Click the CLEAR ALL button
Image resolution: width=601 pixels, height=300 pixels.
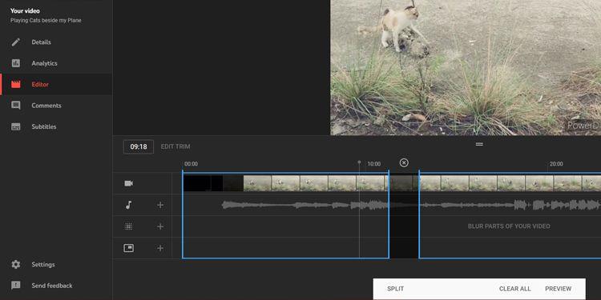pyautogui.click(x=515, y=289)
